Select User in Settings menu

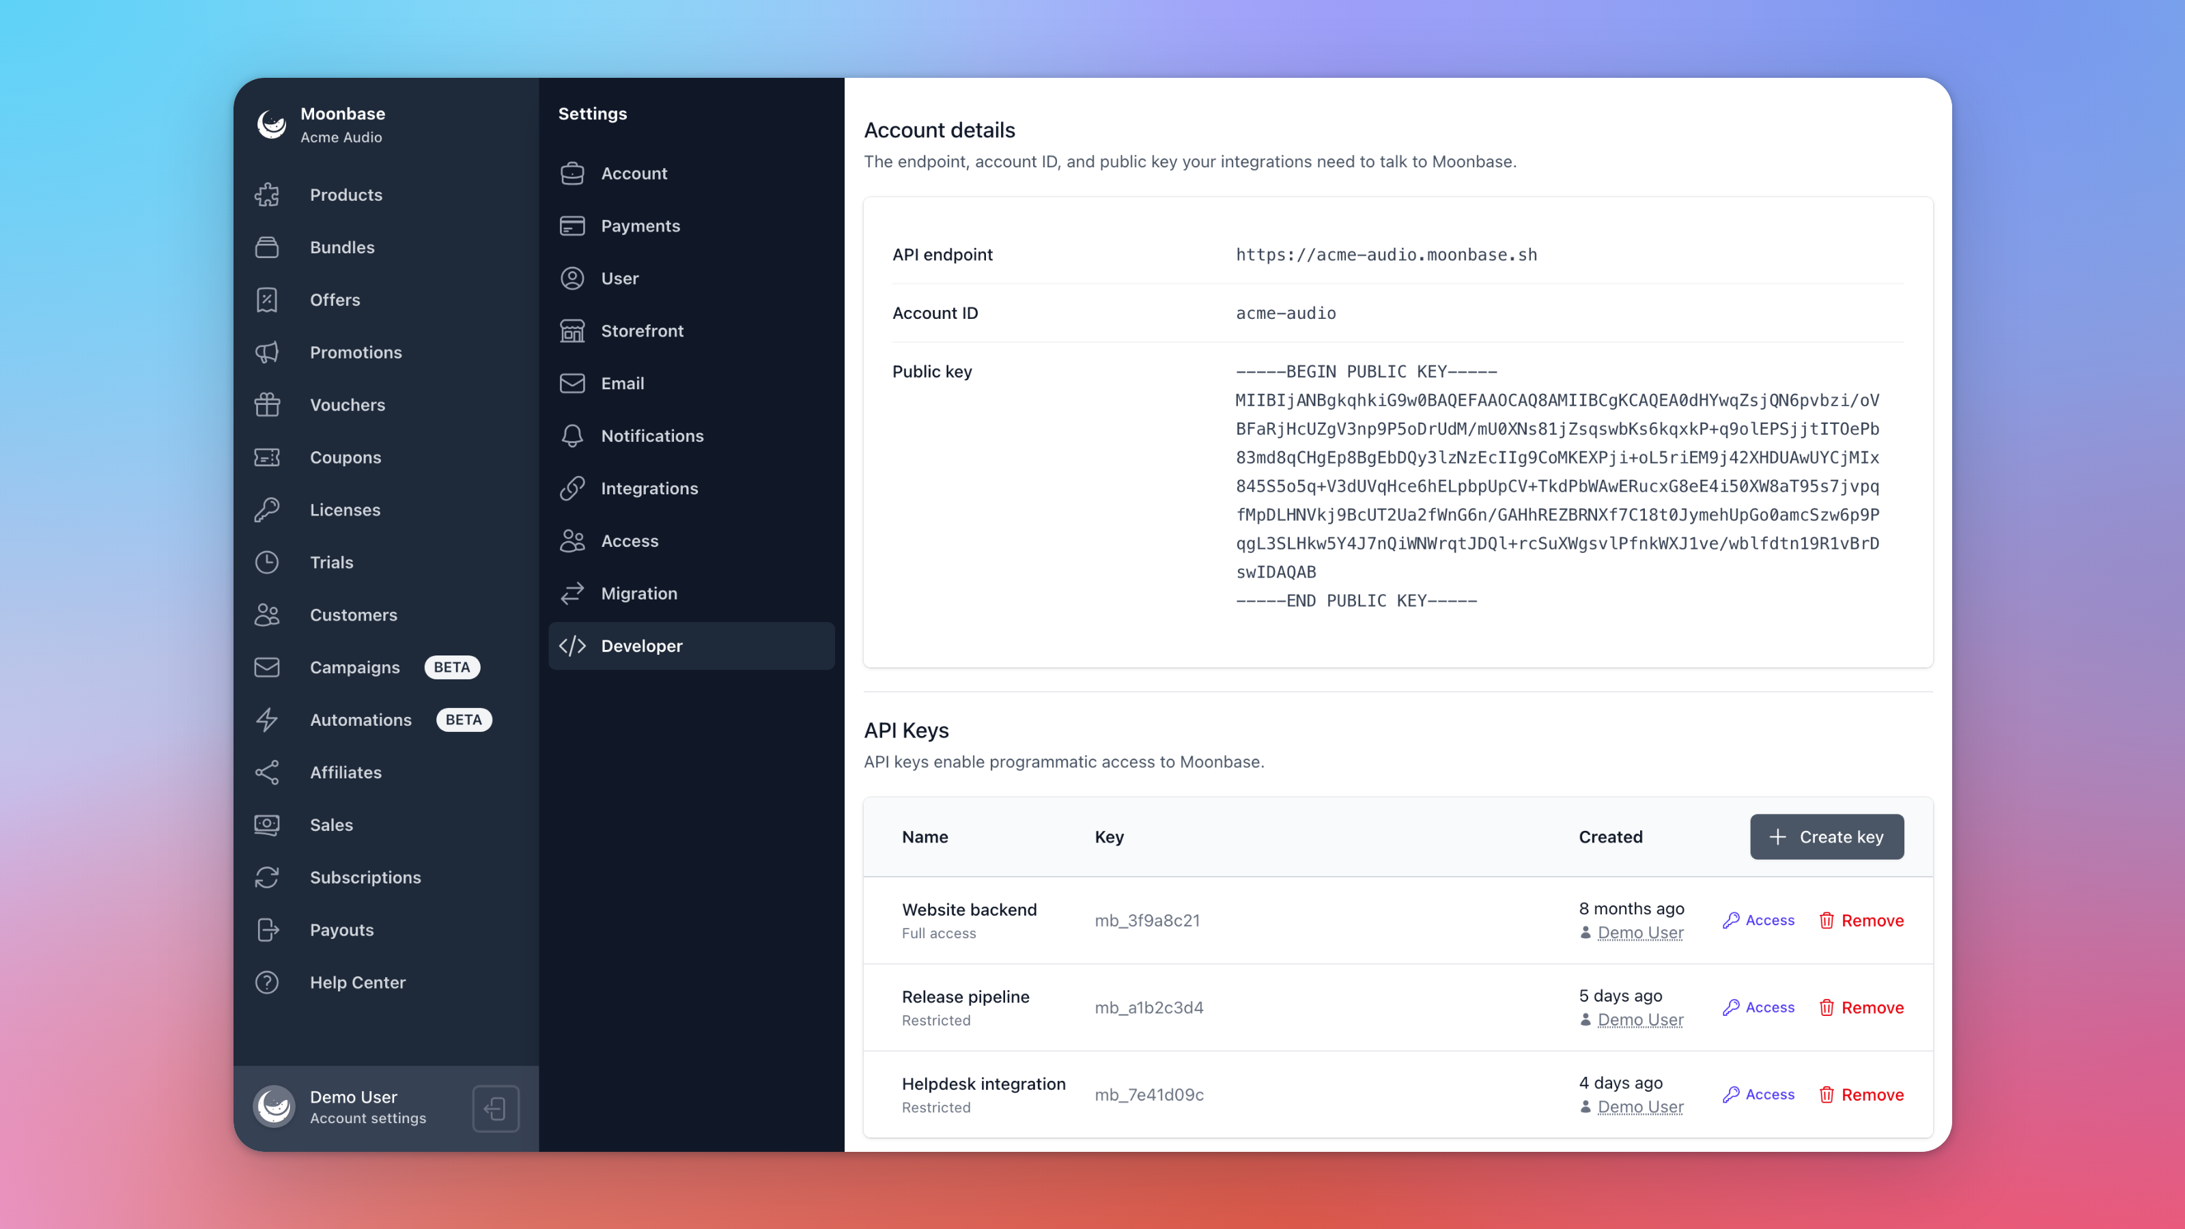[x=691, y=279]
